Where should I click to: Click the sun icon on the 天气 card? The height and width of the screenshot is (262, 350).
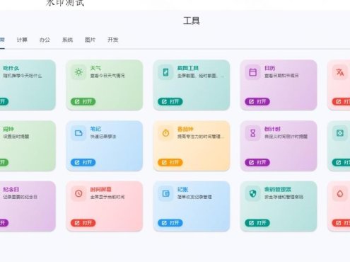pyautogui.click(x=78, y=72)
